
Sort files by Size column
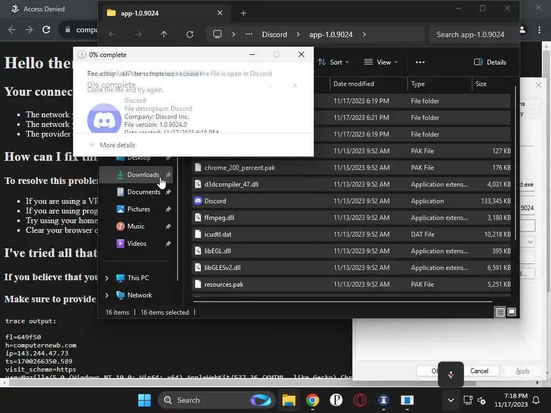pyautogui.click(x=491, y=84)
